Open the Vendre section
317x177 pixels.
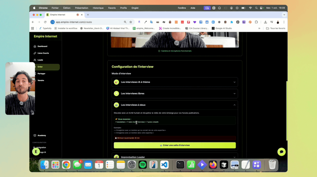(x=40, y=80)
